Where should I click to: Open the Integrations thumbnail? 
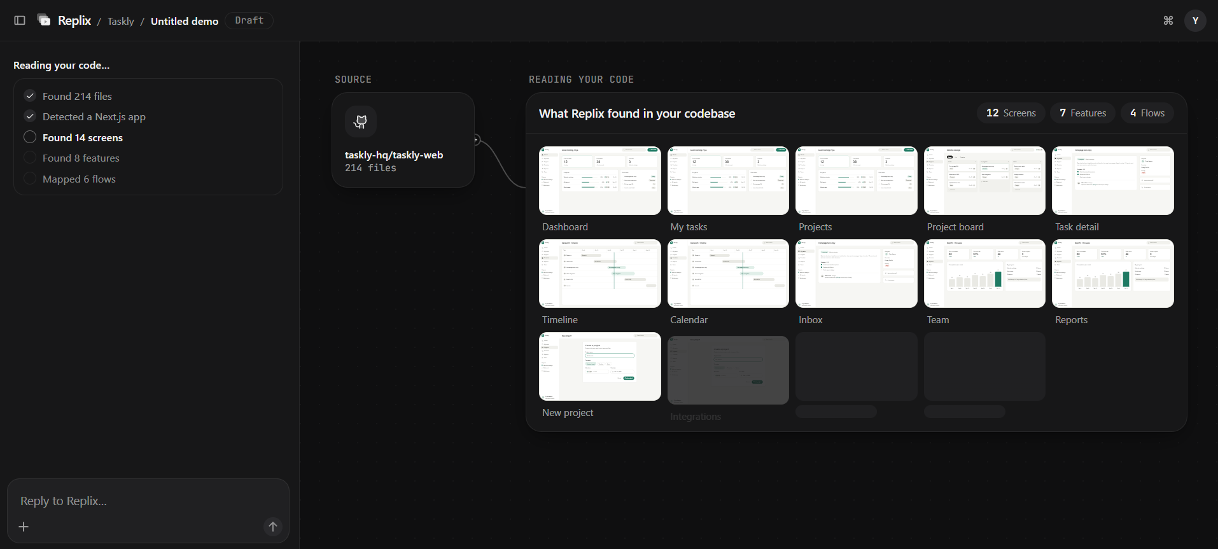click(728, 370)
